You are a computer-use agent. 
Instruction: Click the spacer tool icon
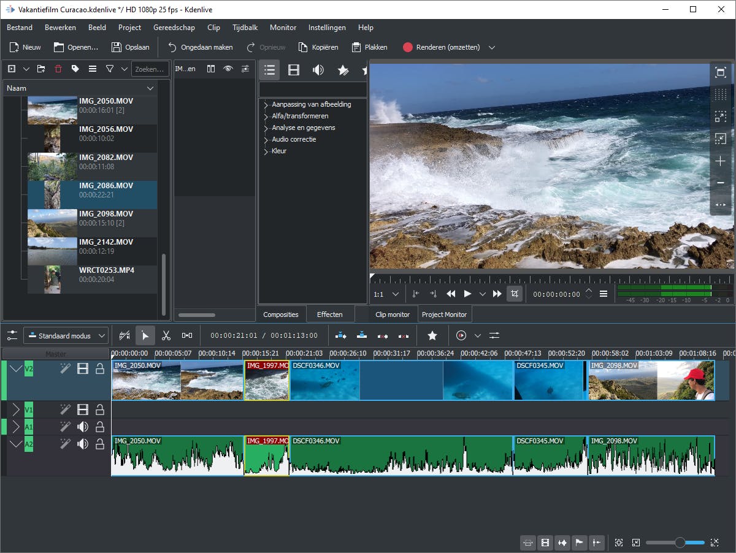(187, 335)
